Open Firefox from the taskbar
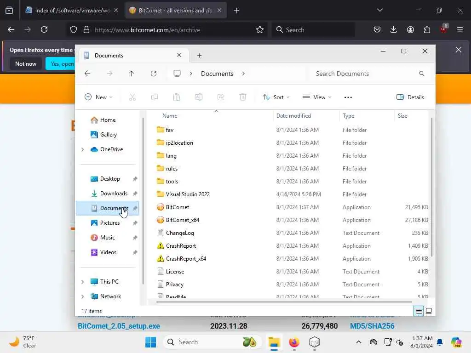This screenshot has width=471, height=353. 294,342
